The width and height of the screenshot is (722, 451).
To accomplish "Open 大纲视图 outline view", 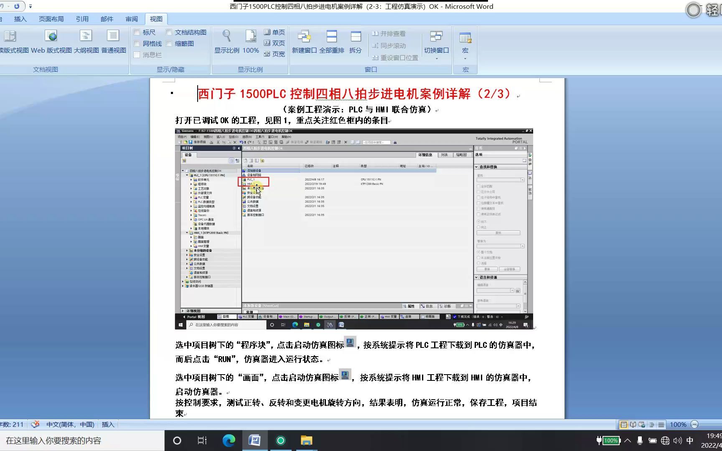I will [86, 42].
